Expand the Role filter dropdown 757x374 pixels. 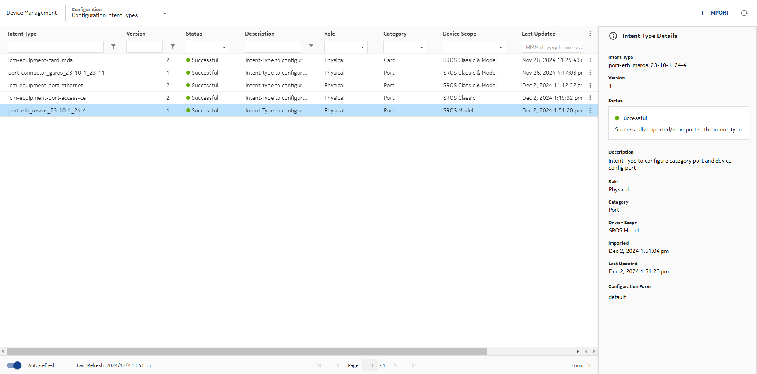pos(346,47)
